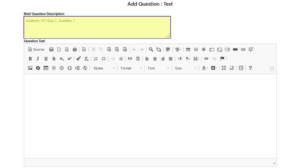Open the Templates icon
Image resolution: width=293 pixels, height=168 pixels.
tap(84, 49)
